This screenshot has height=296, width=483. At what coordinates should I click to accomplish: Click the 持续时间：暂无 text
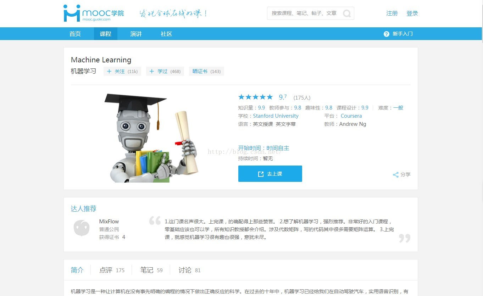point(256,158)
